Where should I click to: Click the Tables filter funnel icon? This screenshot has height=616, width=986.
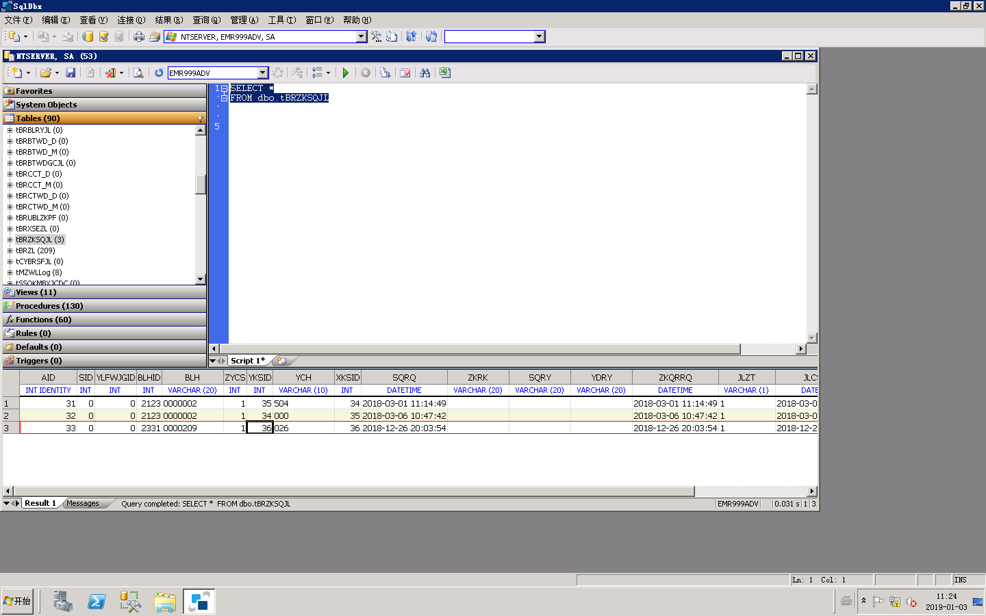[200, 118]
